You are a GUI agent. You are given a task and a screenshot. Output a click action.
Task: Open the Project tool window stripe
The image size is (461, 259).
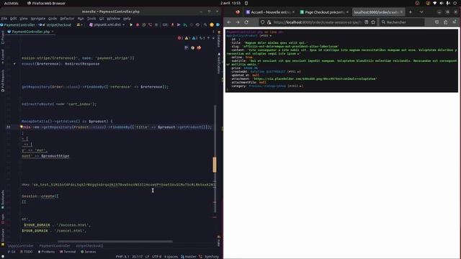point(3,37)
